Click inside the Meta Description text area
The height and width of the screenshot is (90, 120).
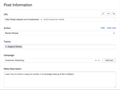[60, 80]
